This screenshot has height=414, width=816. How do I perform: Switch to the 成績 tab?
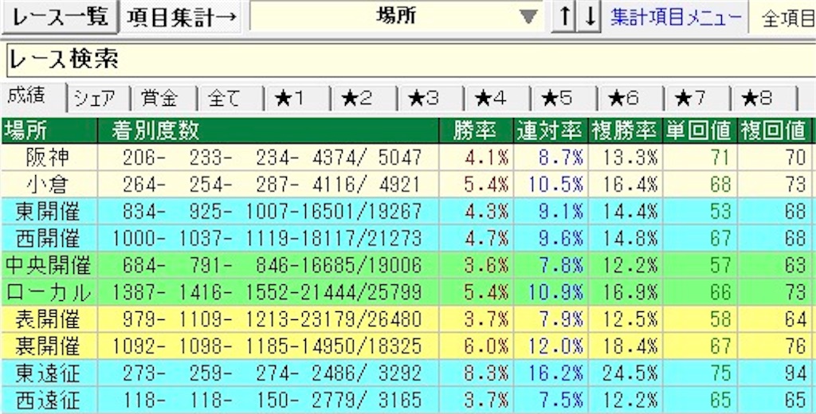[x=33, y=97]
